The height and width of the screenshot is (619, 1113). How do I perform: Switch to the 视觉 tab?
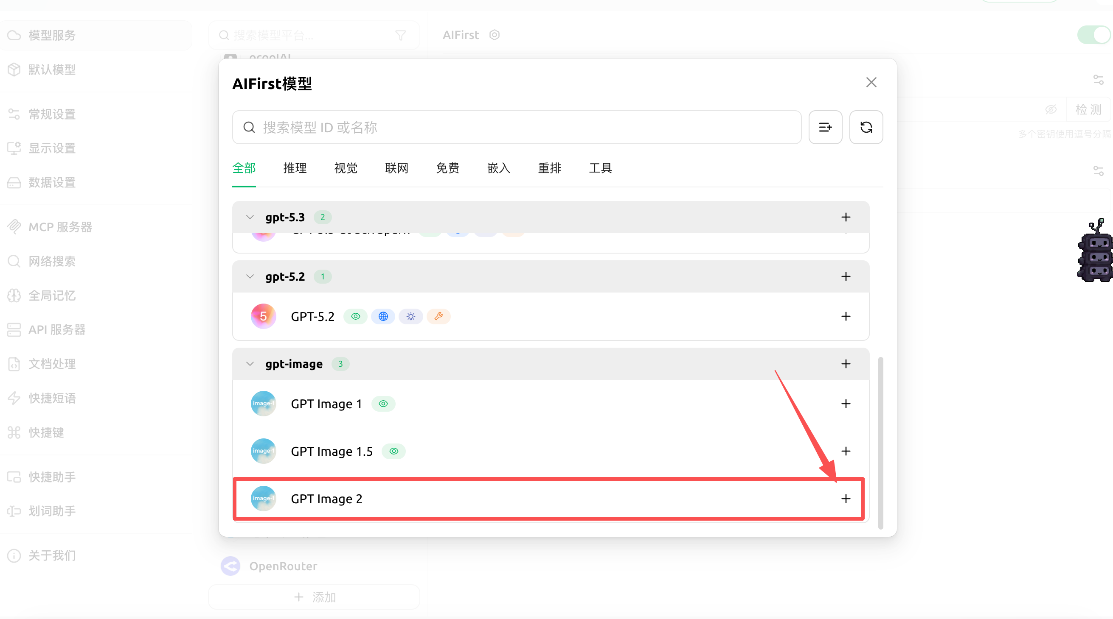(x=346, y=168)
